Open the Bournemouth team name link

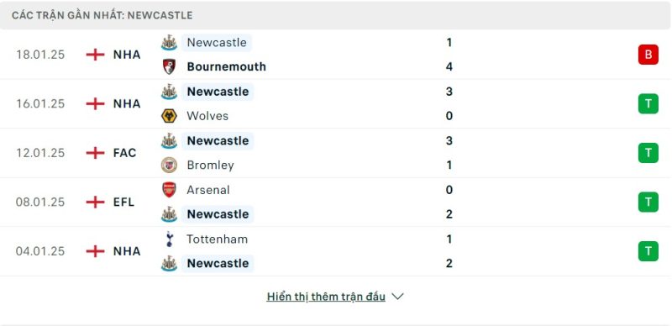tap(226, 67)
